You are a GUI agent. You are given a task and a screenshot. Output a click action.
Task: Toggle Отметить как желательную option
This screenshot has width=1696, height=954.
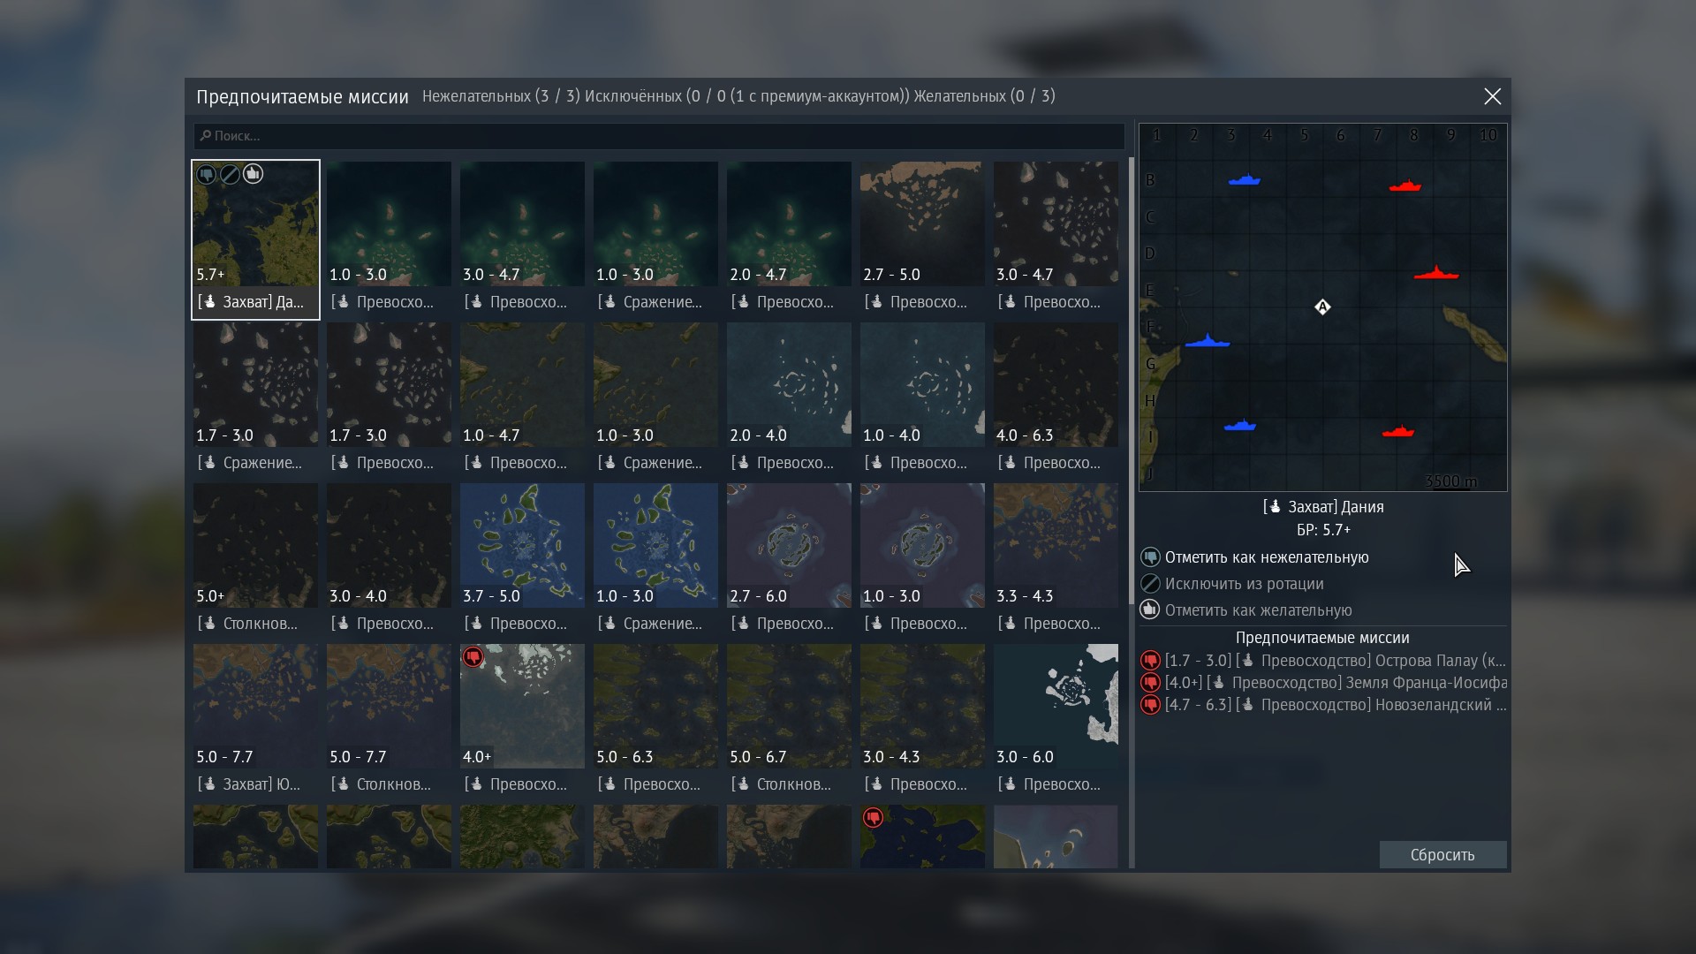pos(1246,610)
